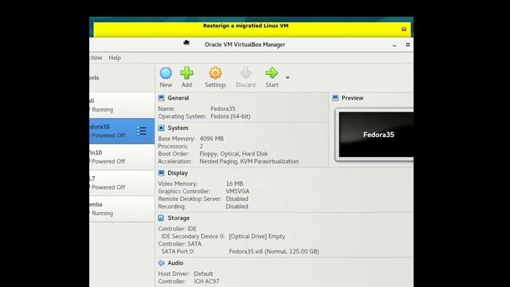
Task: Click the System section chip icon
Action: [x=161, y=128]
